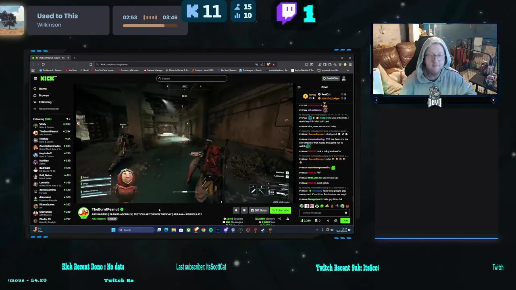Screen dimensions: 516x290
Task: Open XannyGaming in following list
Action: 52,191
